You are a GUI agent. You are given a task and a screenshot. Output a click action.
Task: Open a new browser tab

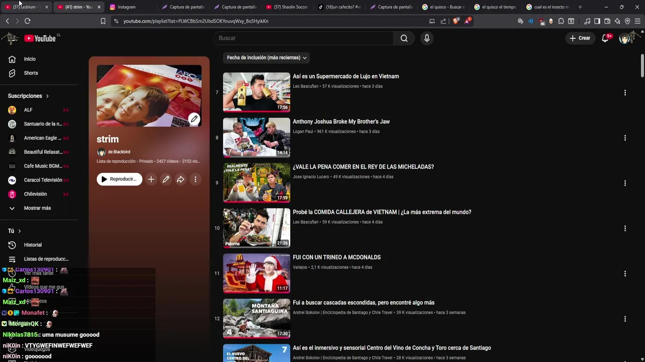580,7
